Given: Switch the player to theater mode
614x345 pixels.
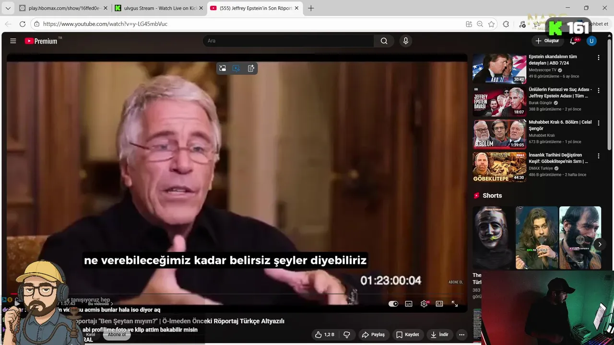Looking at the screenshot, I should point(439,304).
